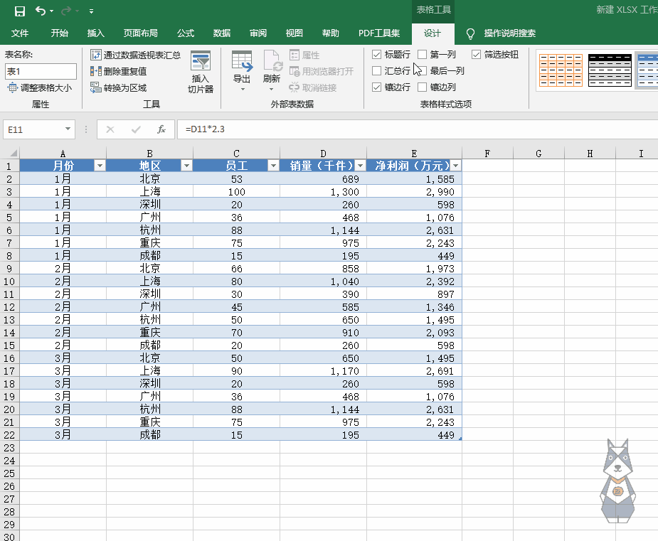Click the Tell Me search box (操作说明搜索)

point(510,33)
